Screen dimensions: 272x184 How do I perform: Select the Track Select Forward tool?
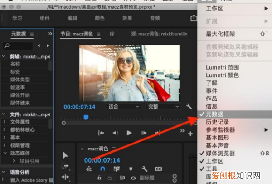65,166
